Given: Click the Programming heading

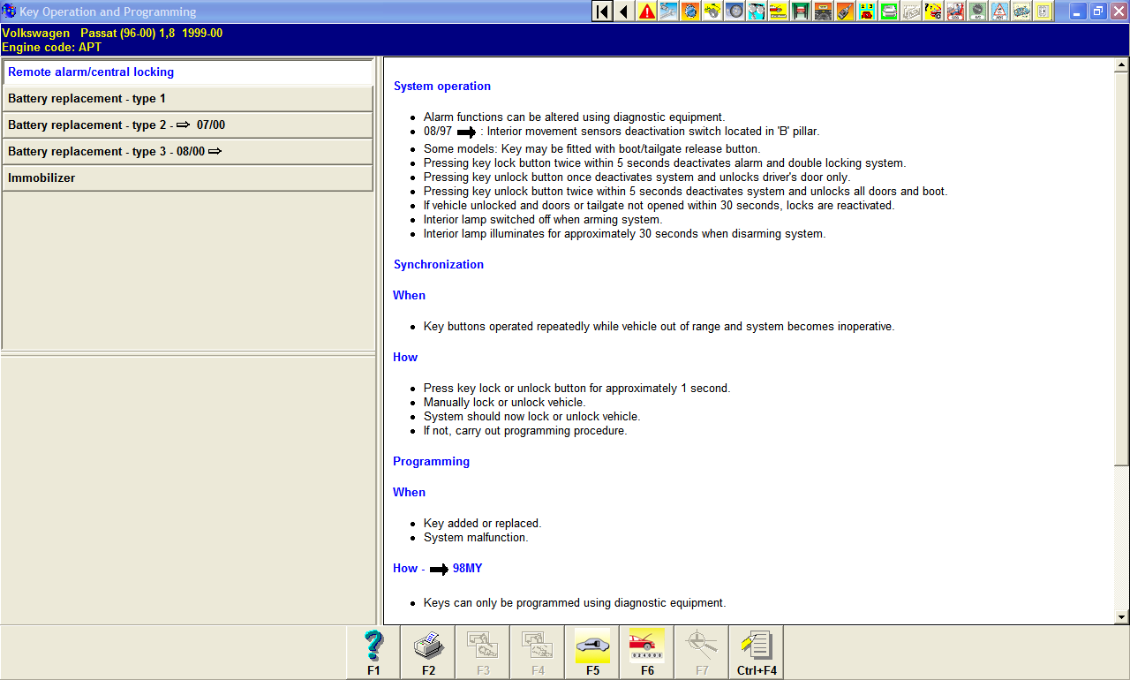Looking at the screenshot, I should coord(432,462).
